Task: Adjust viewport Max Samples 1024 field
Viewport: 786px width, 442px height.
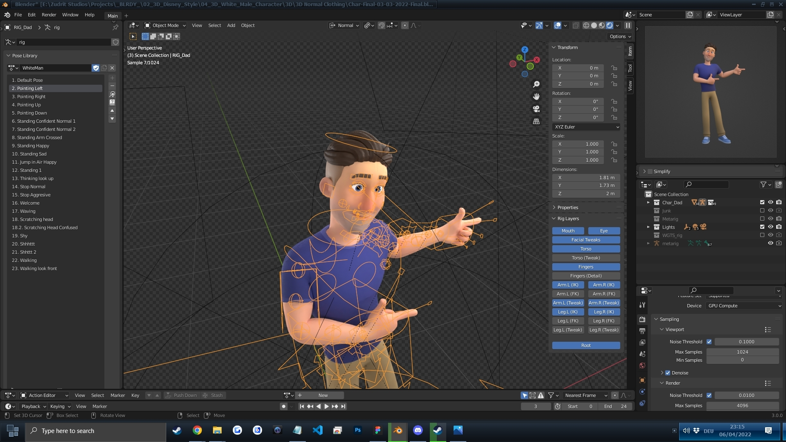Action: pos(742,352)
